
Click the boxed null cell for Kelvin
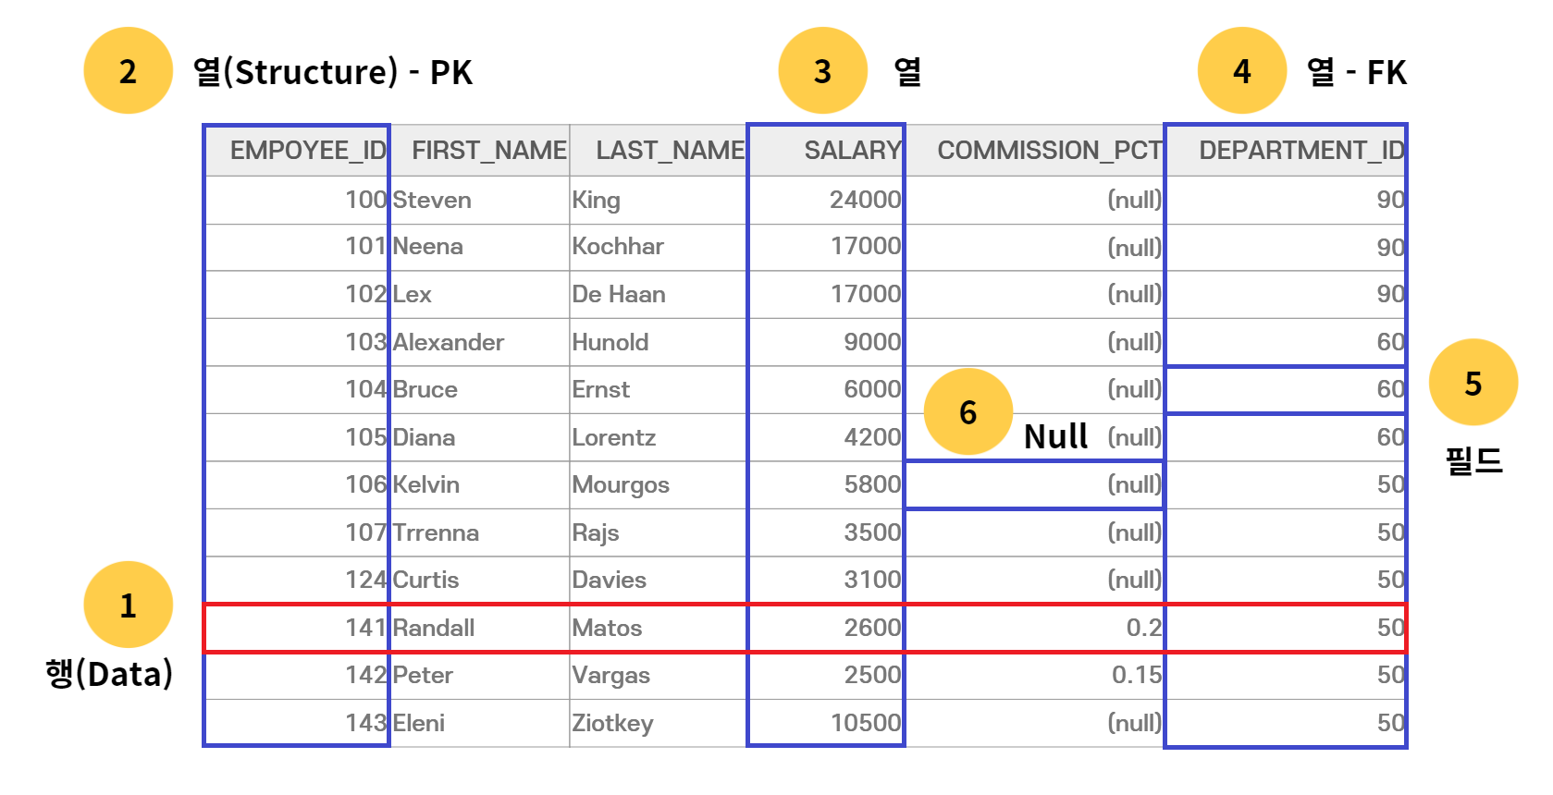[x=1035, y=484]
